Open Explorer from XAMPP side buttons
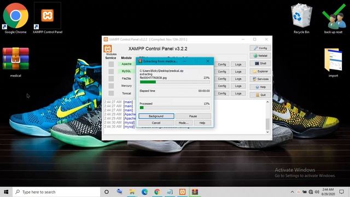The image size is (350, 197). (x=260, y=71)
